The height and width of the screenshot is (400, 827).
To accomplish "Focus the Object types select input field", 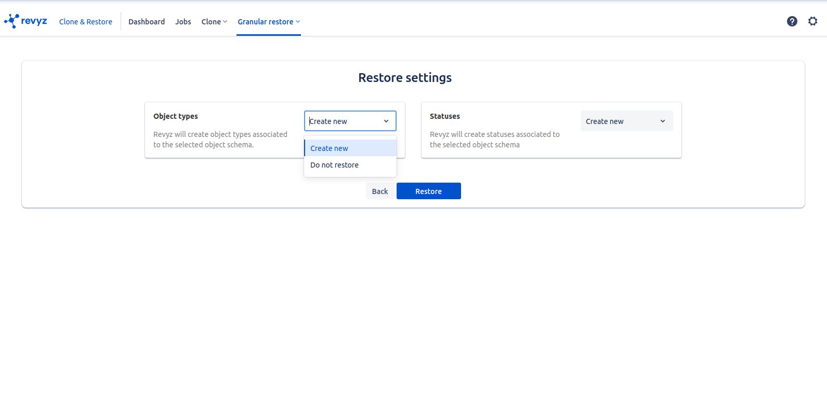I will pos(343,121).
